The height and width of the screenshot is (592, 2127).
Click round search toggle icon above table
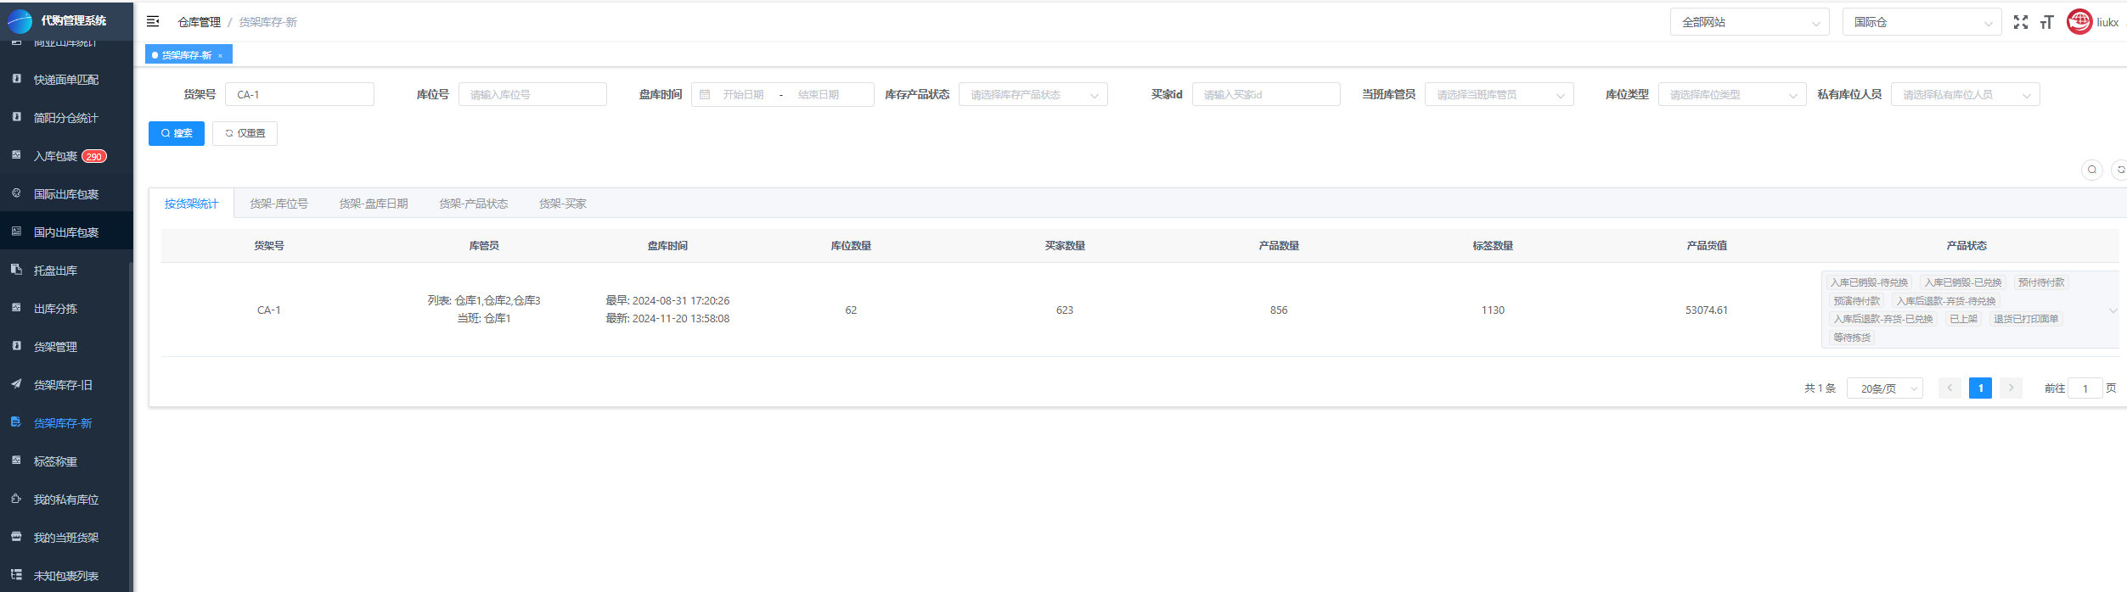[2092, 170]
